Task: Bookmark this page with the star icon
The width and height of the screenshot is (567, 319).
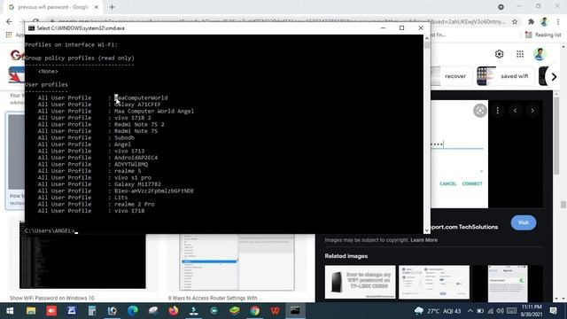Action: [515, 22]
